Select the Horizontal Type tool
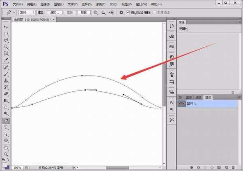 click(x=6, y=127)
